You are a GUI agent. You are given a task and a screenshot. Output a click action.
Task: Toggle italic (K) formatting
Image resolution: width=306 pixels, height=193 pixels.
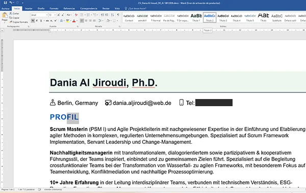37,21
